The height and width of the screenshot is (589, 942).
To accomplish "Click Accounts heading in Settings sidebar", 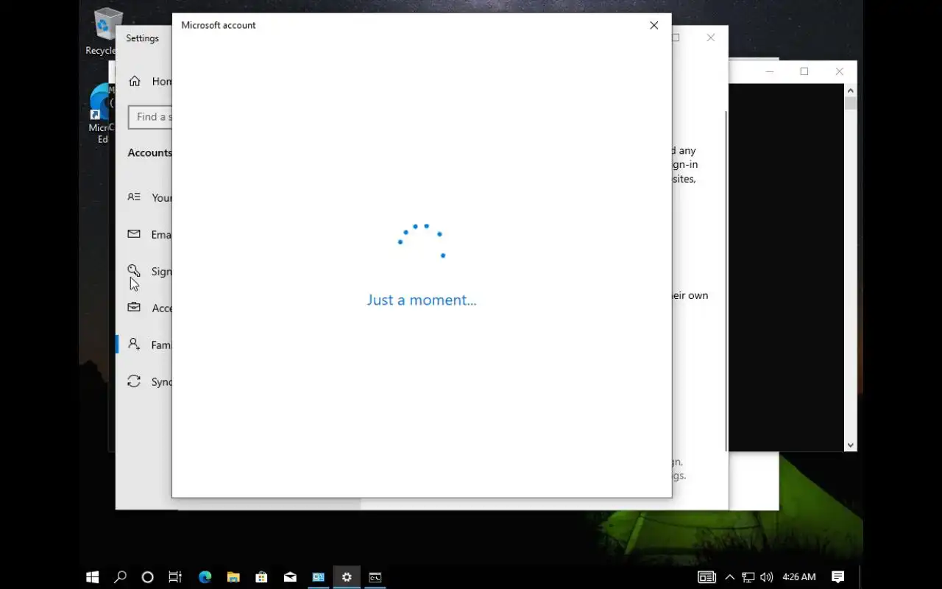I will (149, 153).
